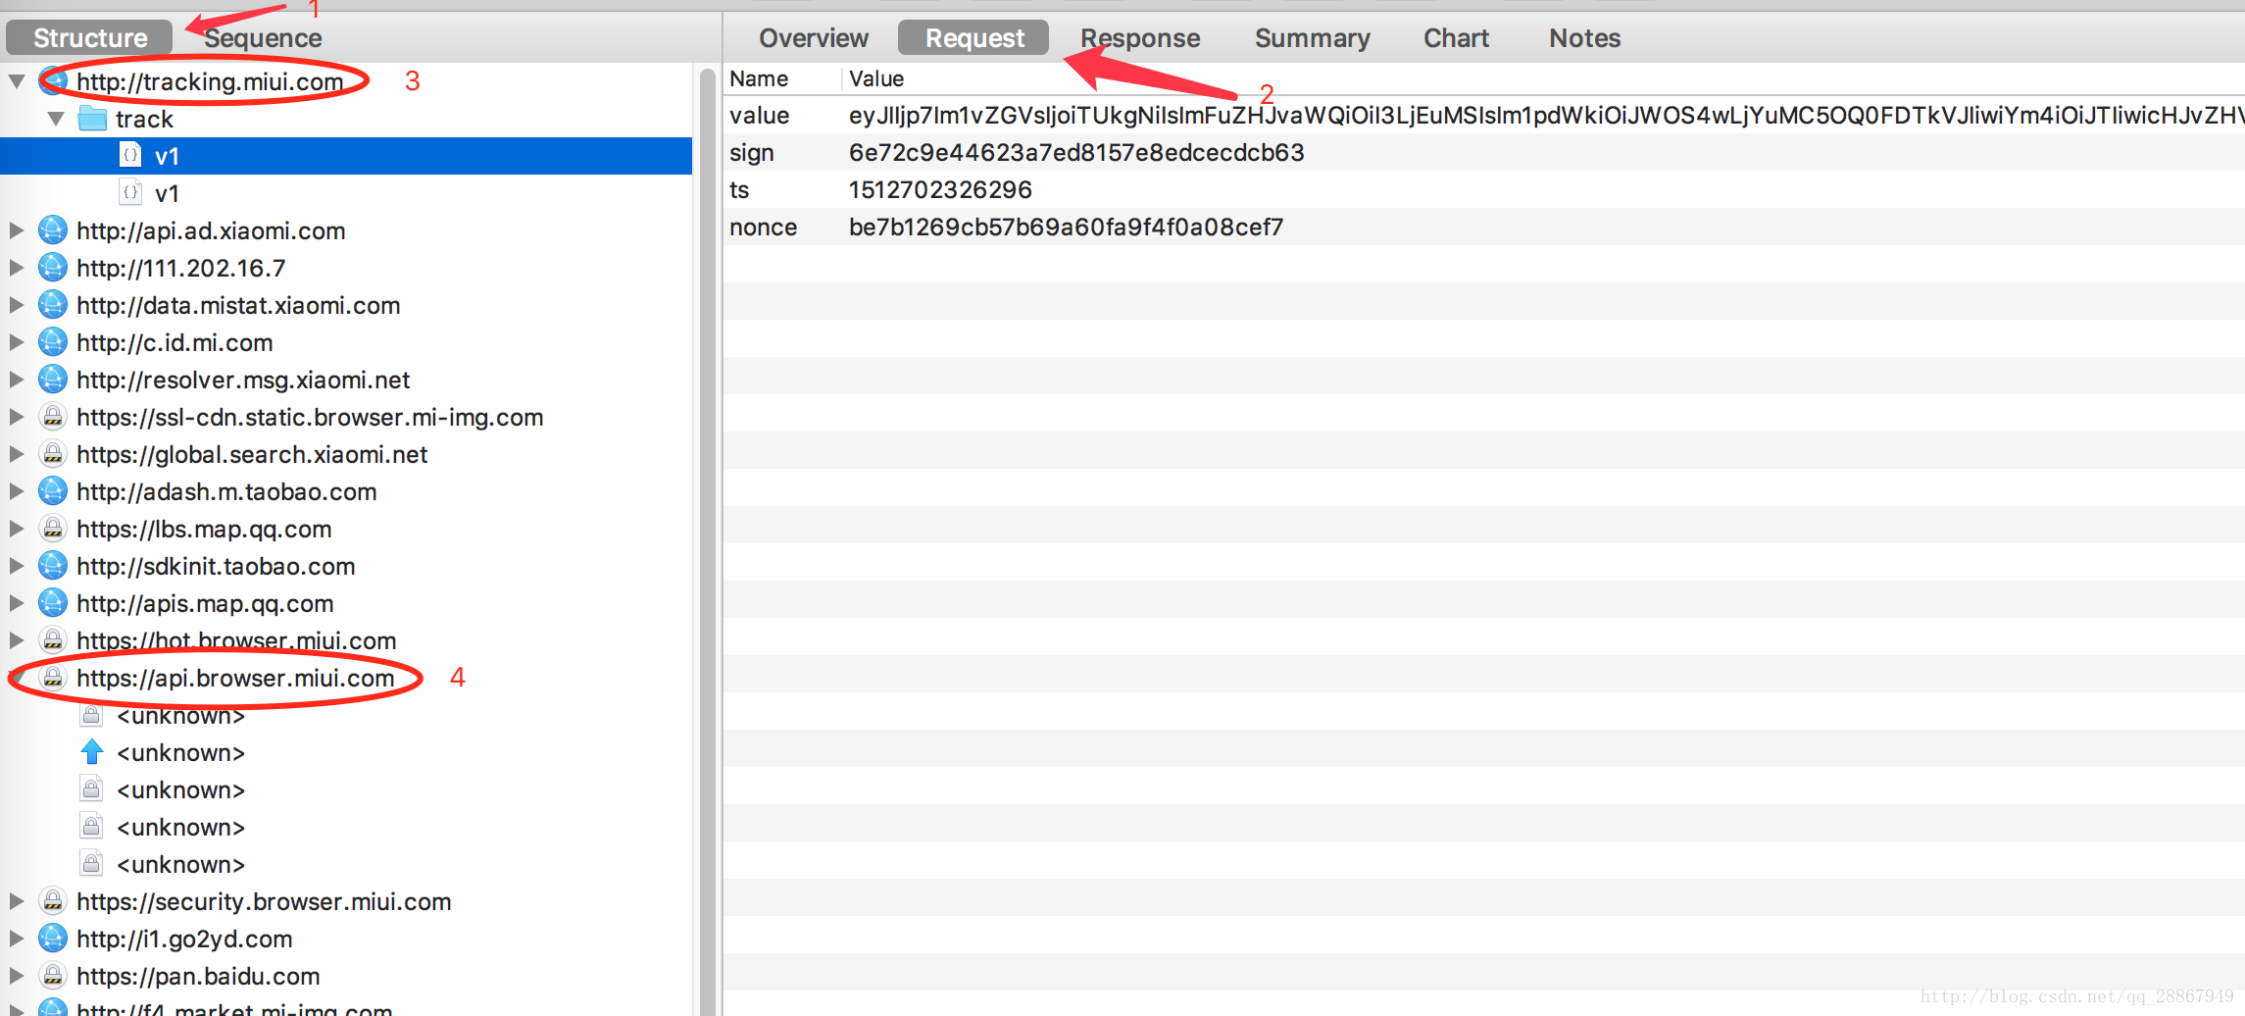Open the Summary tab
This screenshot has width=2245, height=1016.
click(x=1313, y=38)
